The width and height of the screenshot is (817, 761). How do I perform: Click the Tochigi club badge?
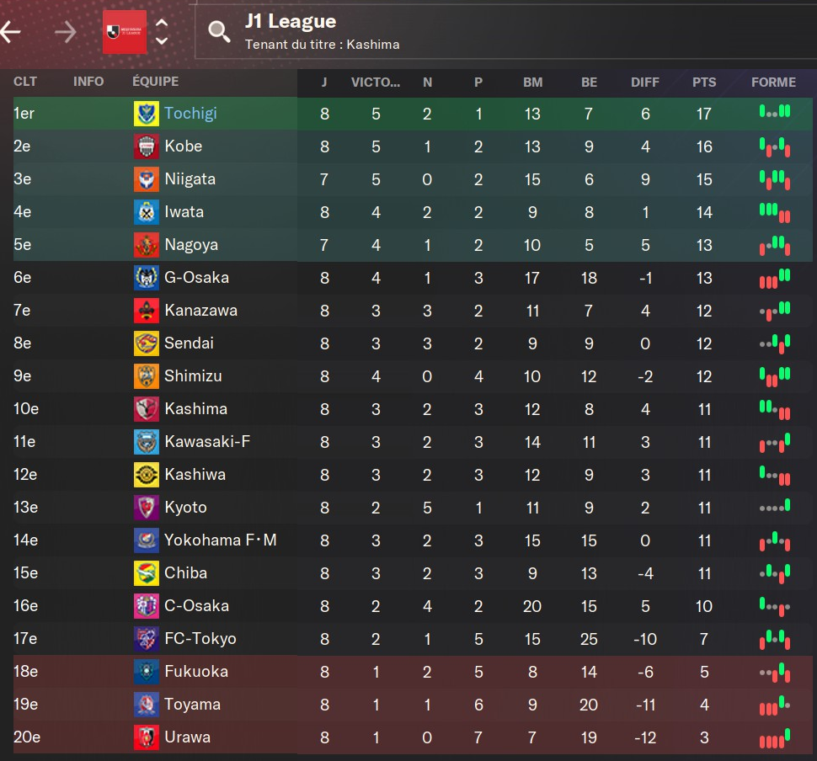tap(146, 114)
